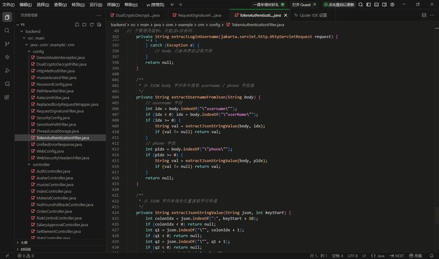The image size is (439, 259).
Task: Collapse the config folder
Action: [x=29, y=51]
